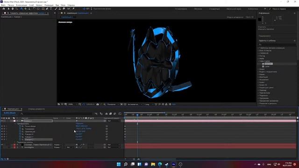Screen dimensions: 299x168
Task: Toggle stopwatch for Поворот Z property
Action: (x=20, y=140)
